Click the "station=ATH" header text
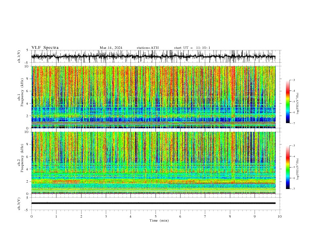The width and height of the screenshot is (315, 243). point(148,48)
